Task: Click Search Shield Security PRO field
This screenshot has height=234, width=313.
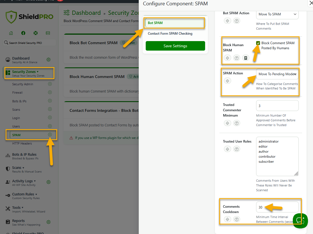Action: tap(29, 43)
